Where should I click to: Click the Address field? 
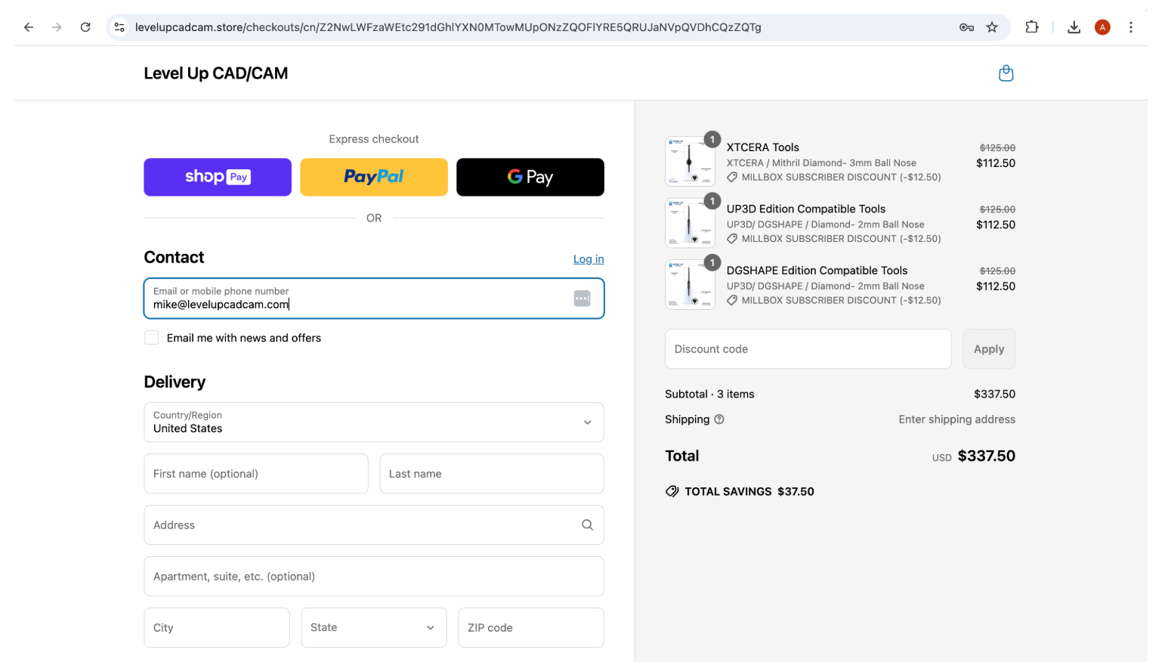coord(374,525)
